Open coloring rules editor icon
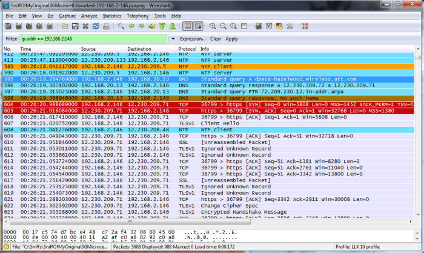The height and width of the screenshot is (253, 424). 279,26
